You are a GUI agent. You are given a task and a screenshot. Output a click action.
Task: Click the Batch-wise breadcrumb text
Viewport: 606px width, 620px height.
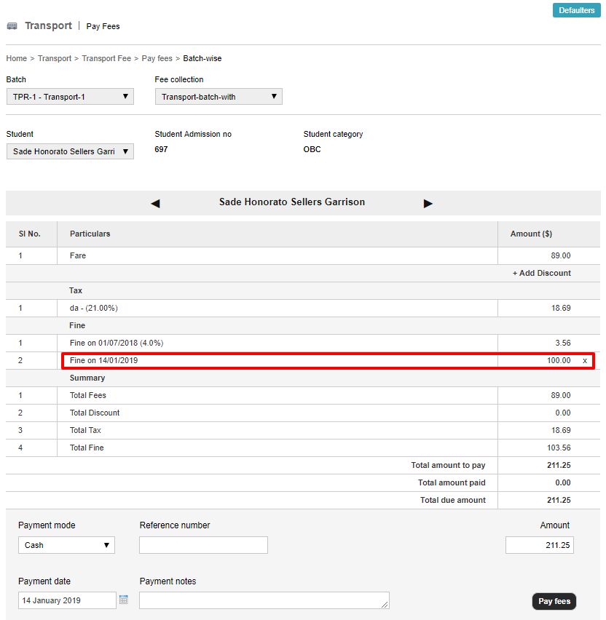point(202,58)
